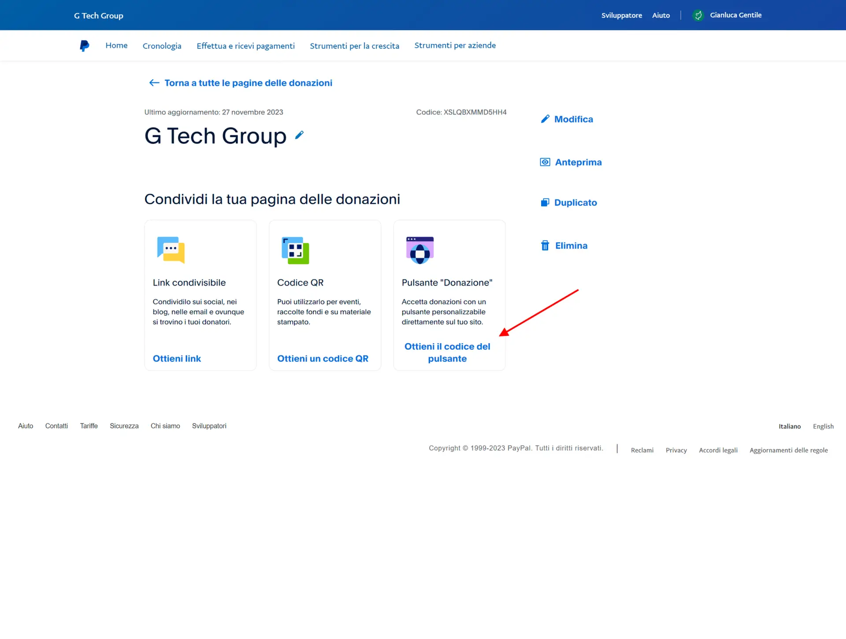Viewport: 846px width, 639px height.
Task: Click Ultimo aggiornamento 27 novembre 2023 text
Action: 214,112
